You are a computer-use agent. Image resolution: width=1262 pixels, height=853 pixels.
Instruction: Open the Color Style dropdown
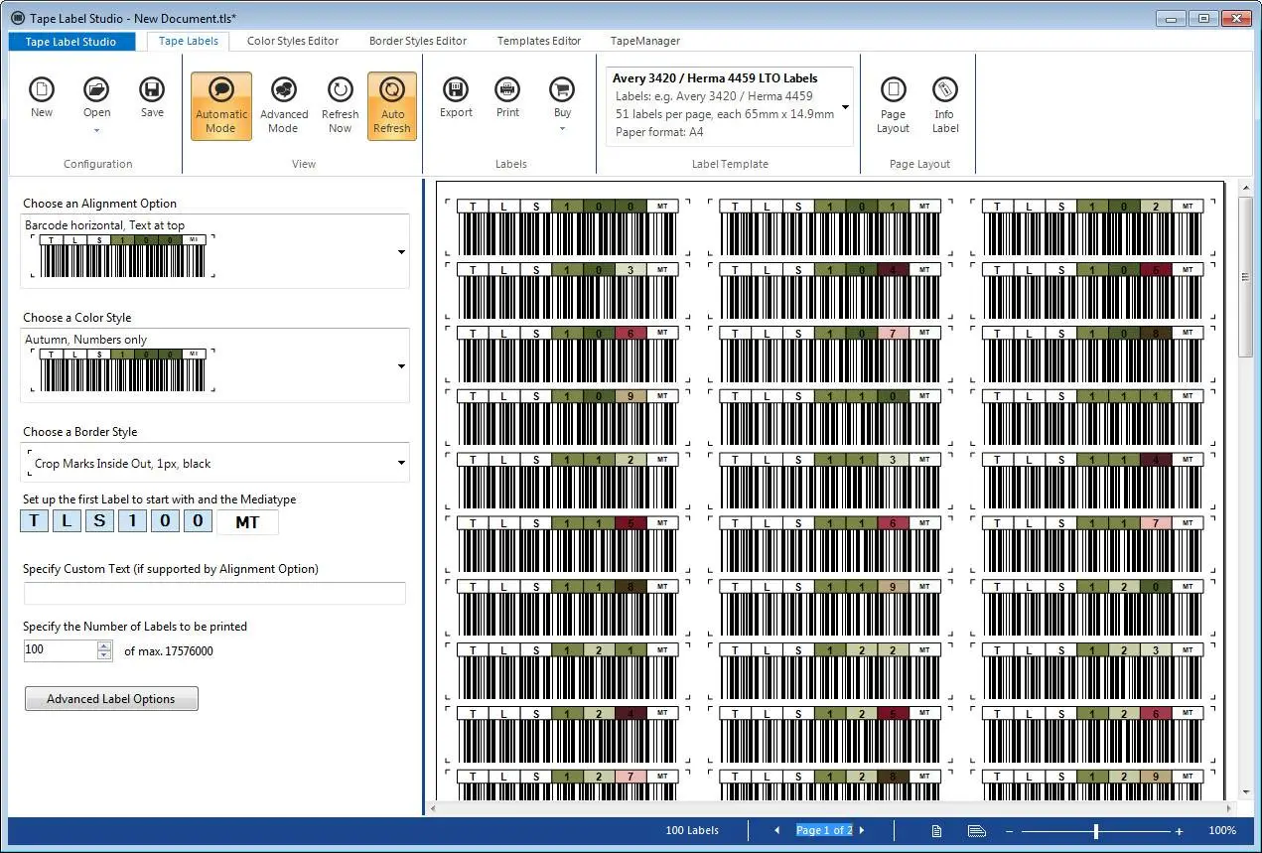pyautogui.click(x=401, y=366)
